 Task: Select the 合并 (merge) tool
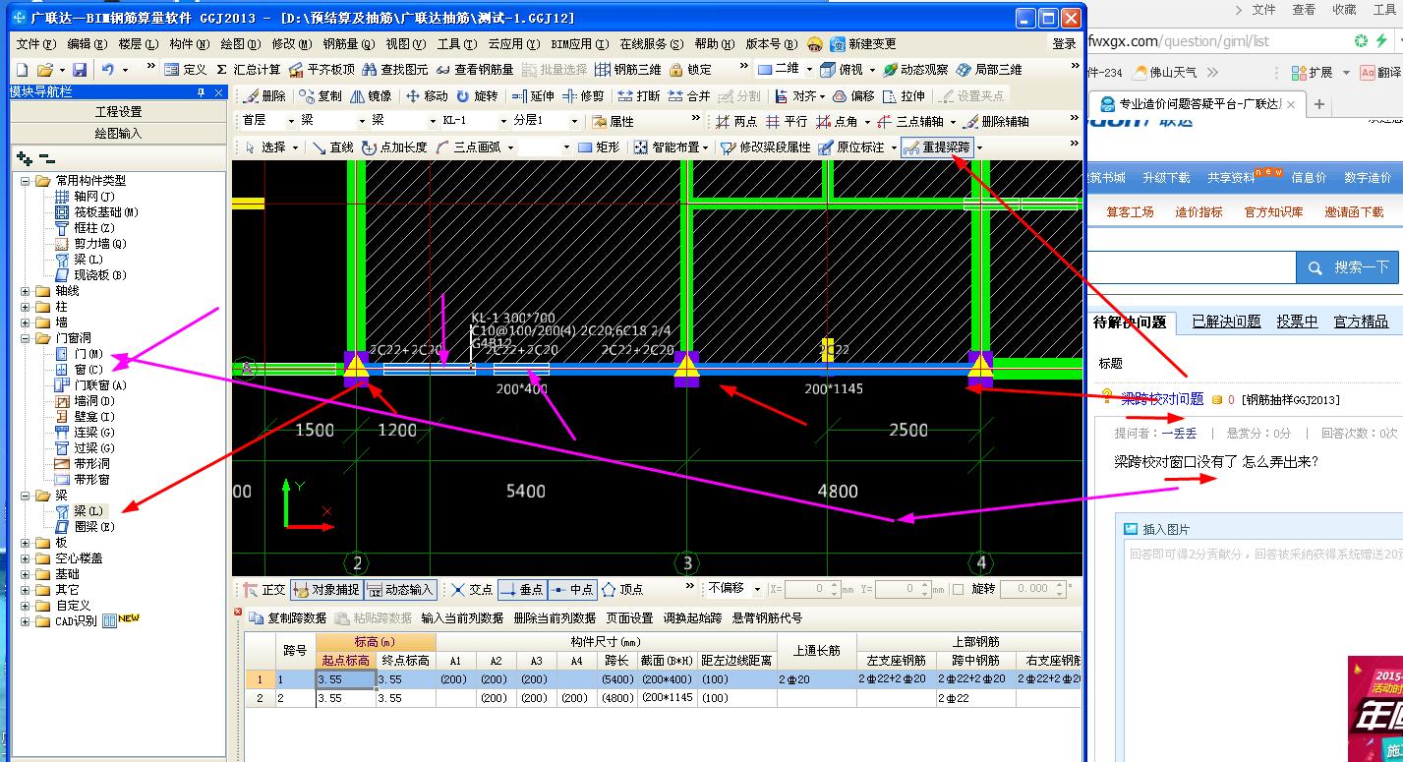689,95
